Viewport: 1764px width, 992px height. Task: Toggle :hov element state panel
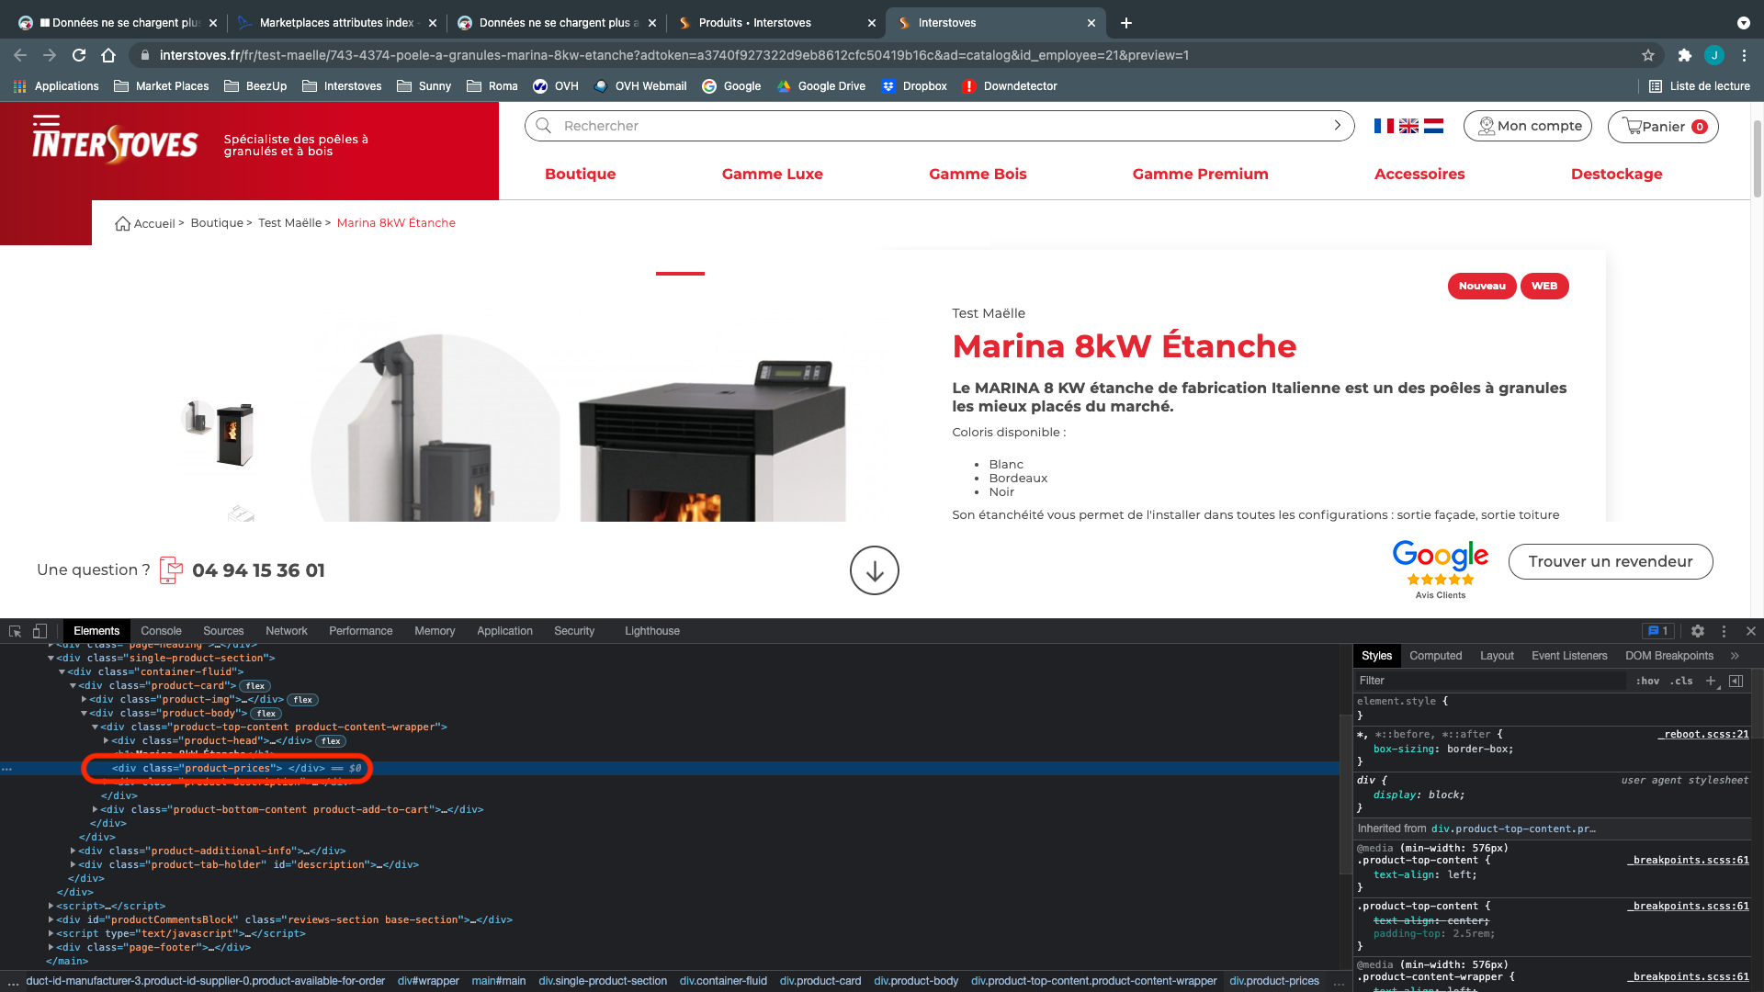tap(1647, 681)
